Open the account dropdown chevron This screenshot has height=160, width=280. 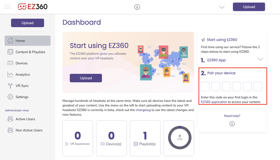(x=222, y=7)
